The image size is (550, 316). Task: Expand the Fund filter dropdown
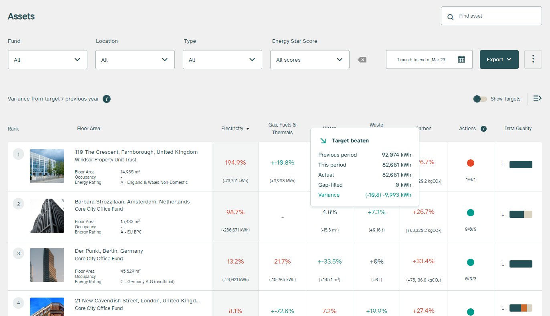coord(48,60)
